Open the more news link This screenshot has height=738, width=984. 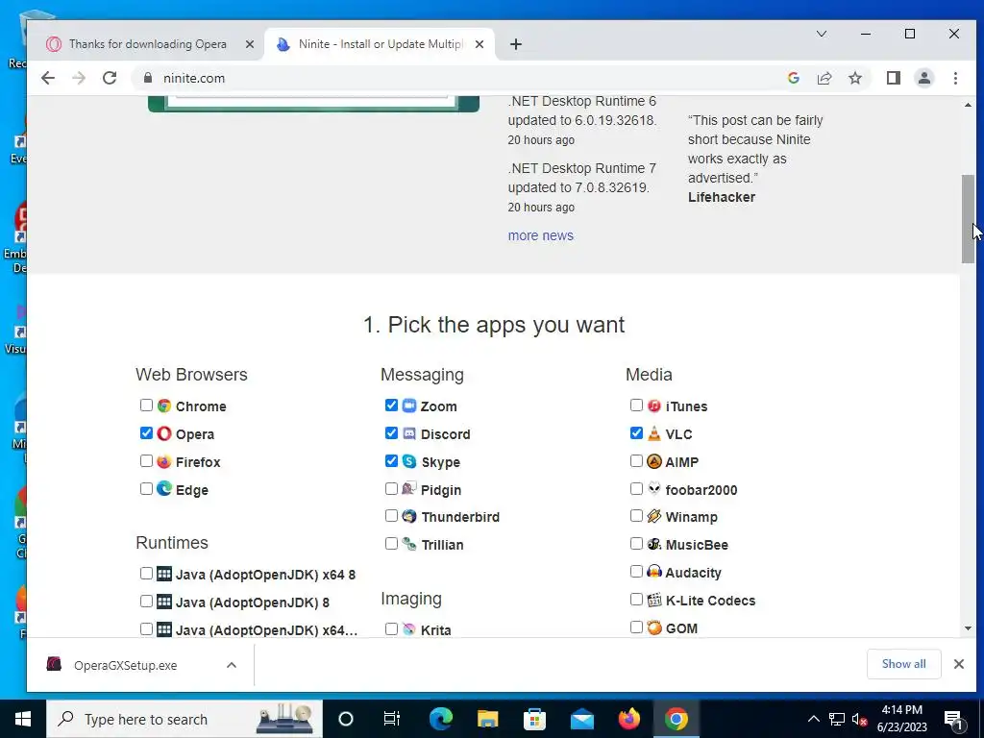tap(540, 235)
